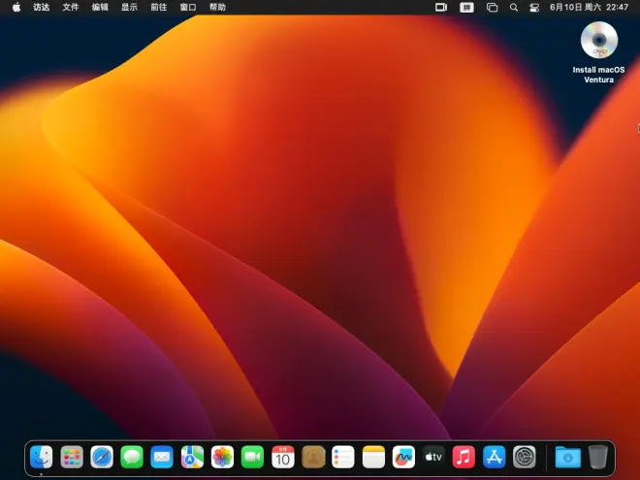Open the Notes app
The width and height of the screenshot is (640, 480).
point(373,457)
